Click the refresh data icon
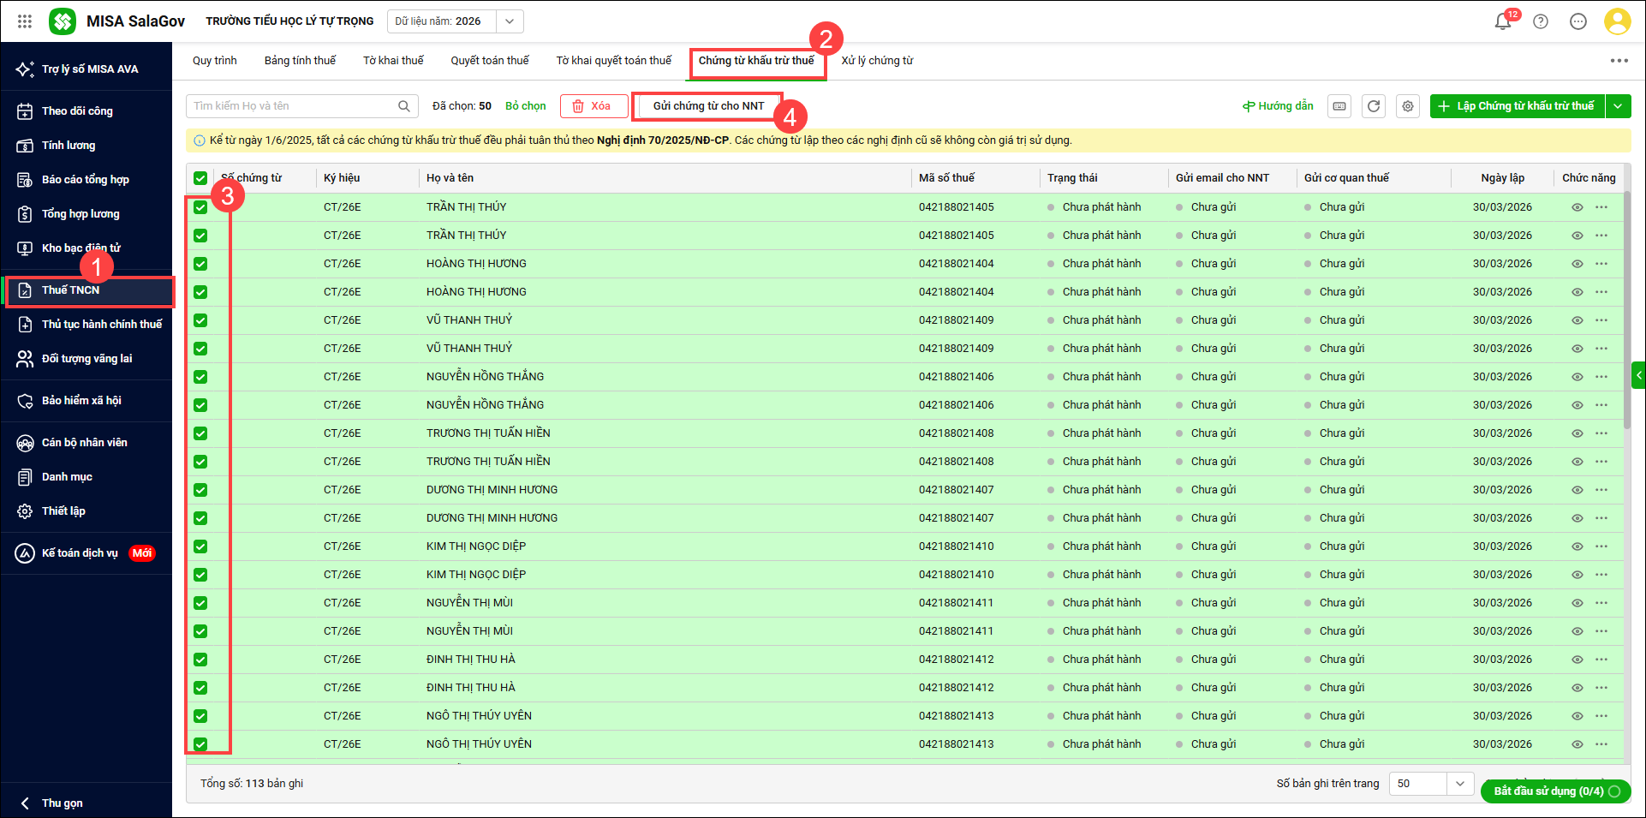Screen dimensions: 1646x818 coord(1374,106)
